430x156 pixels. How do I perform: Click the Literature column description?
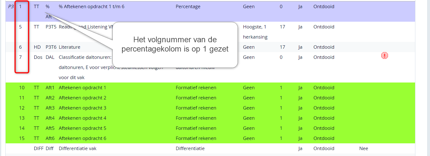[x=69, y=47]
